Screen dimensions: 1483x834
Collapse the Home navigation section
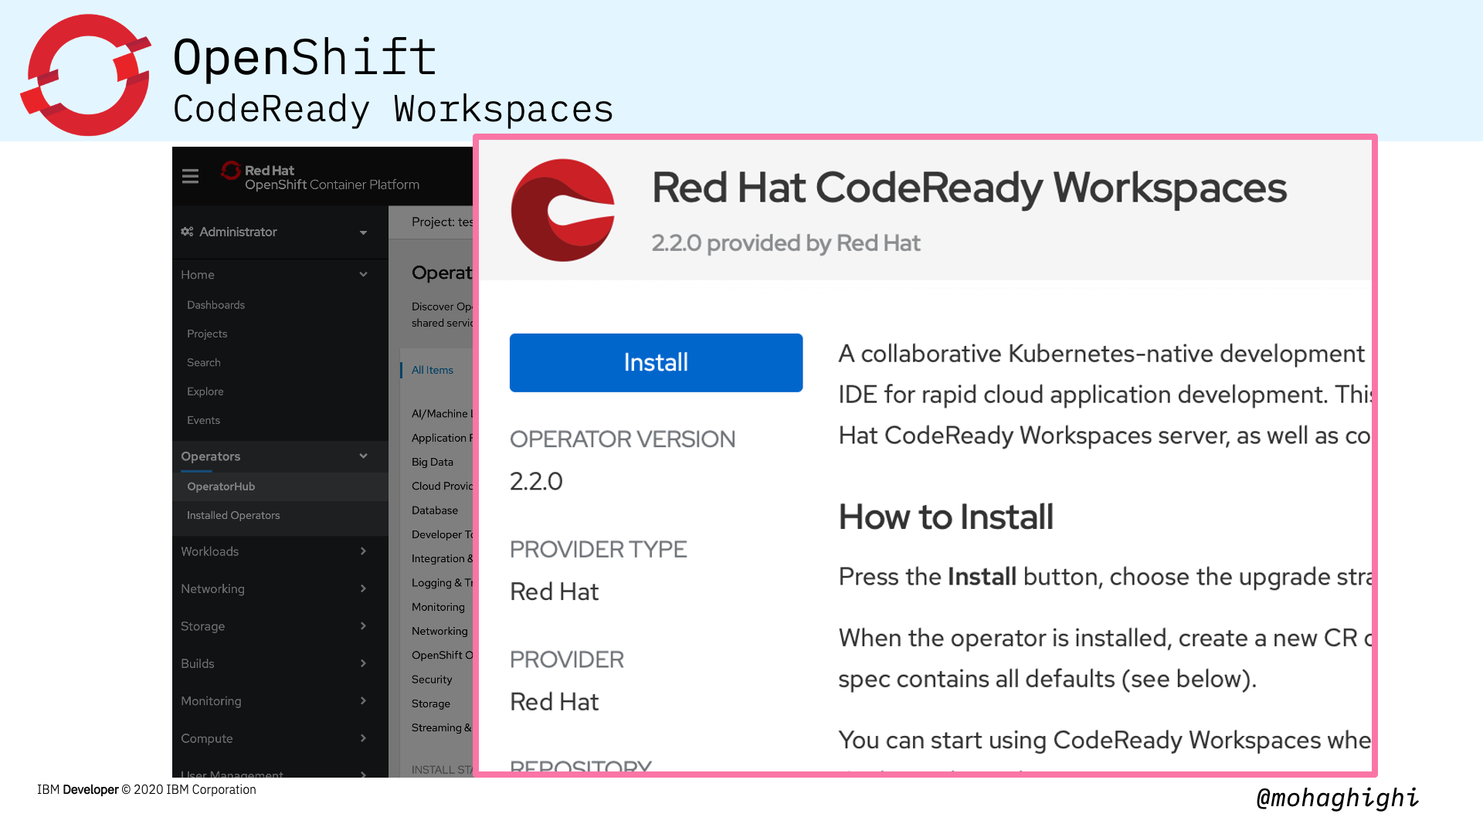[280, 275]
